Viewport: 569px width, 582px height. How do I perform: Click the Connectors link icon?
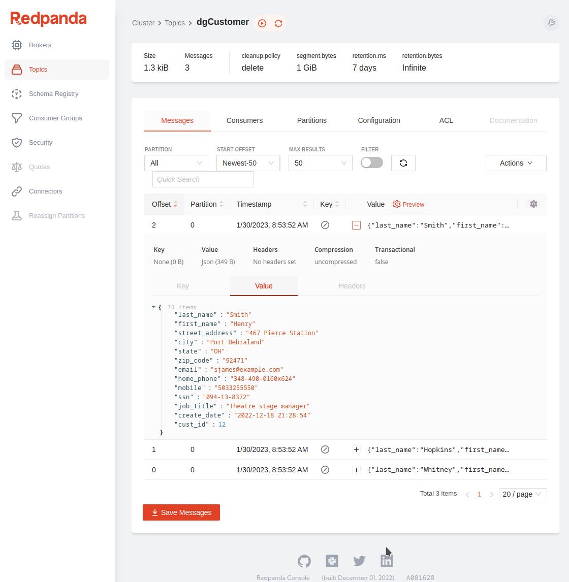[17, 191]
